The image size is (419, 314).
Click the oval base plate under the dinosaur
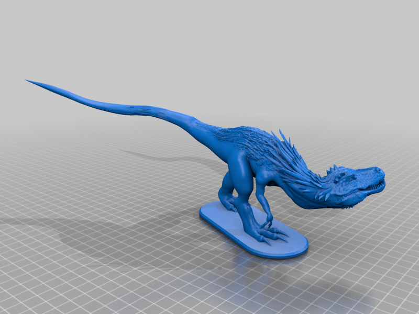point(253,230)
